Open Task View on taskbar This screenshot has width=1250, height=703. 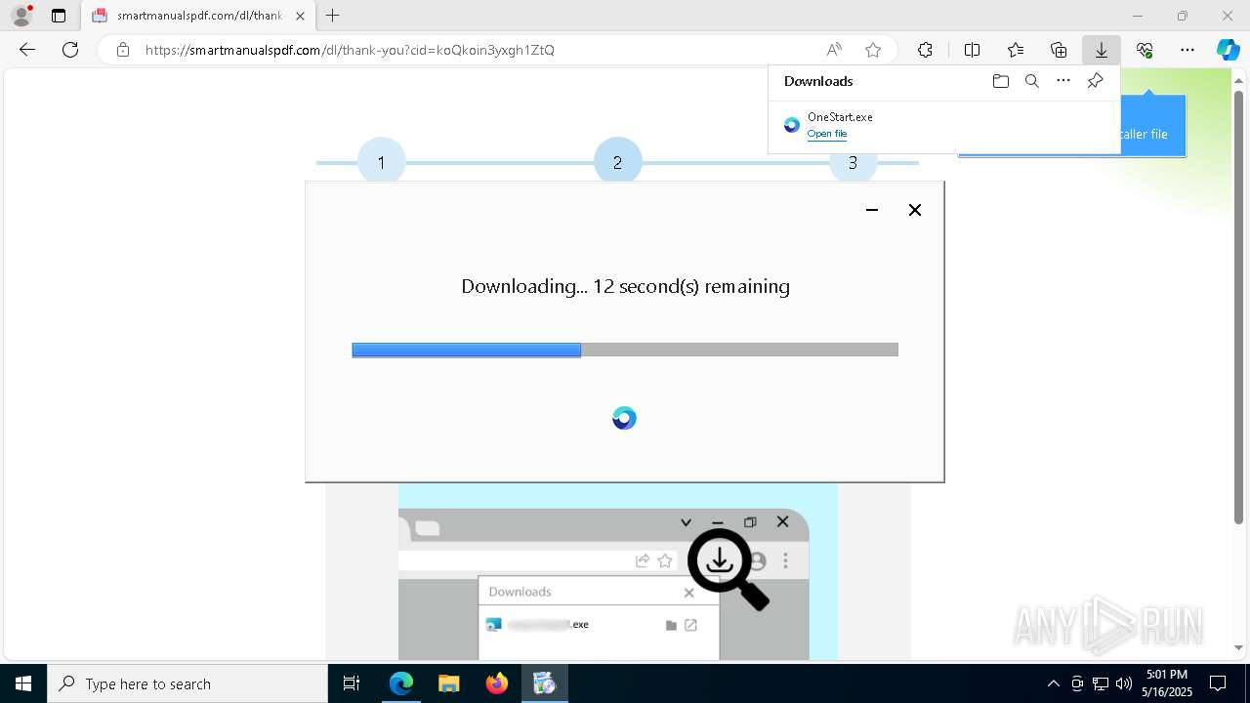click(352, 683)
